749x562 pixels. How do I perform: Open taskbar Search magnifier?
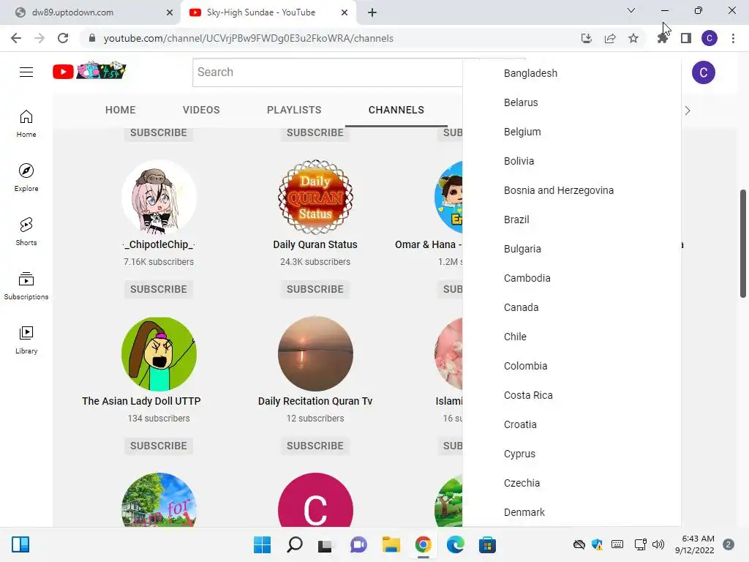tap(295, 544)
